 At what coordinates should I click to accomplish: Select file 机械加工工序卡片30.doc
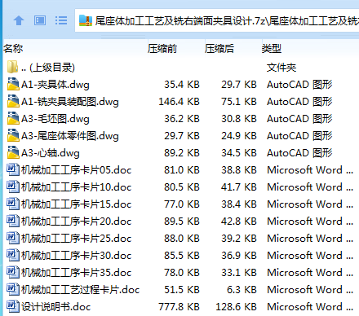pyautogui.click(x=76, y=256)
